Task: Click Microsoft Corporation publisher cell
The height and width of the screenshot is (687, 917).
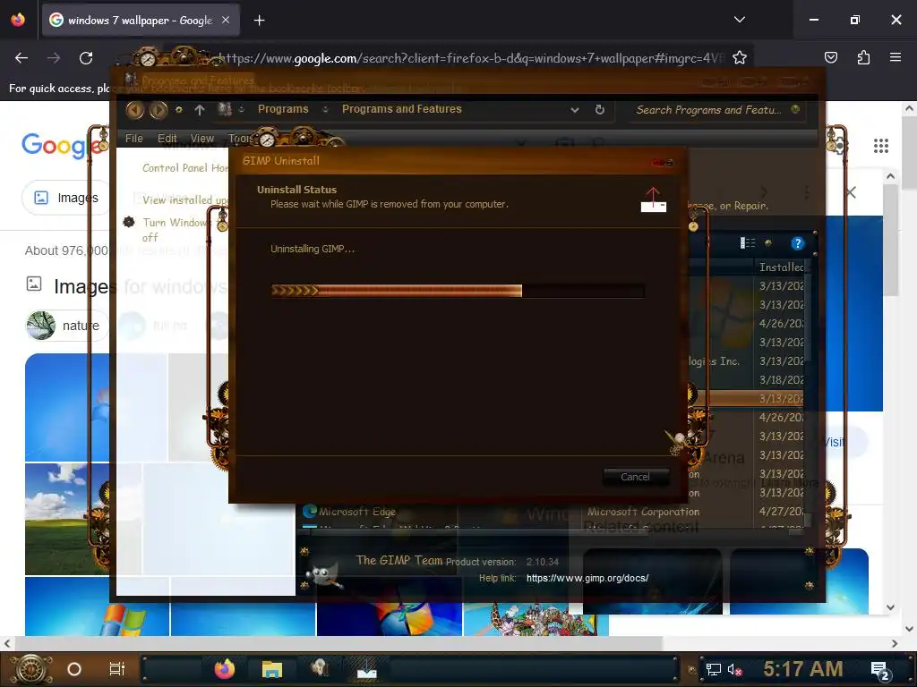Action: coord(643,511)
